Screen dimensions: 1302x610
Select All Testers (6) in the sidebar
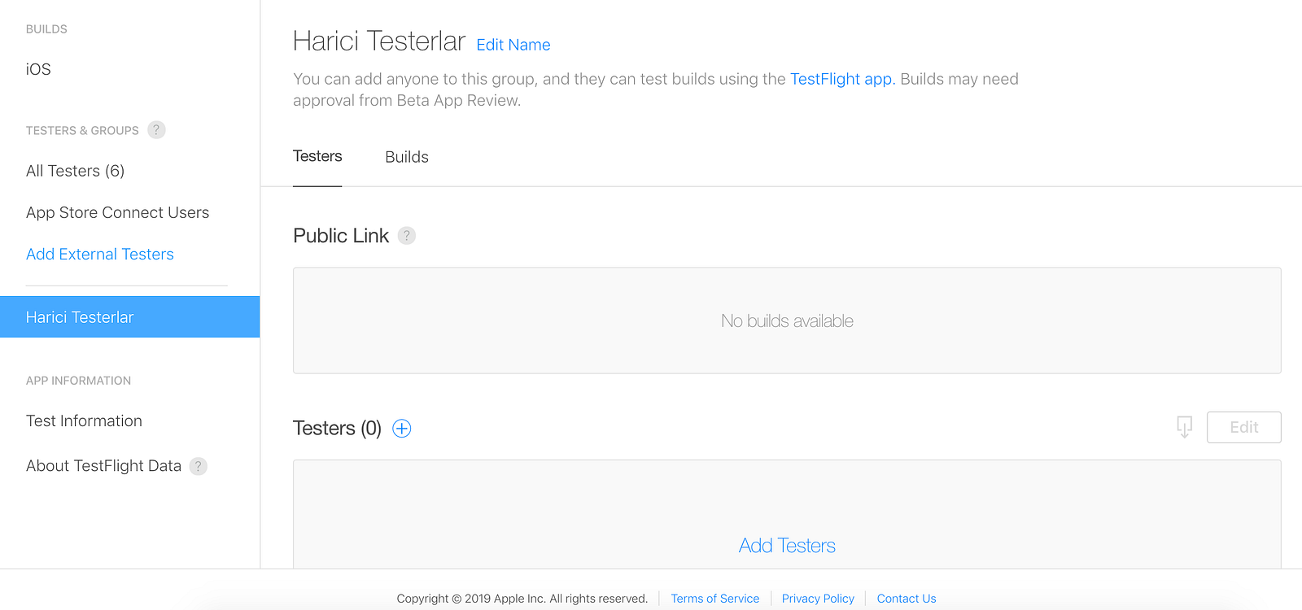click(x=75, y=171)
